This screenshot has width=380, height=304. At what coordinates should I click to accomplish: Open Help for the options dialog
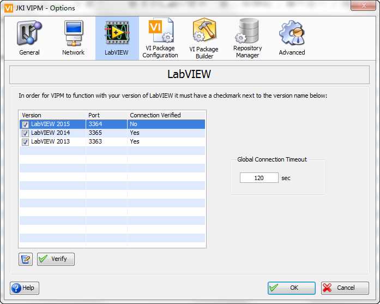[25, 288]
